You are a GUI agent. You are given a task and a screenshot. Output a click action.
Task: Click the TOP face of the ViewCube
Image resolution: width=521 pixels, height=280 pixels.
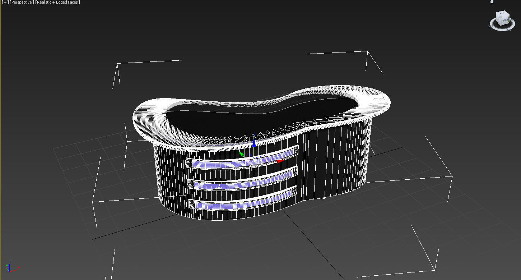coord(502,14)
